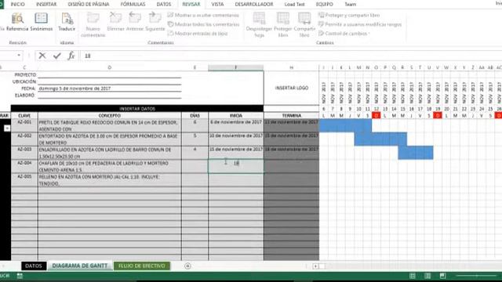Viewport: 502px width, 282px height.
Task: Click the AZ-001 blue Gantt bar
Action: [345, 125]
